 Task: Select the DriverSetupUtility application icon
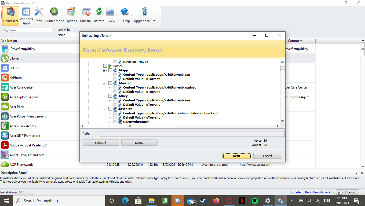coord(5,49)
